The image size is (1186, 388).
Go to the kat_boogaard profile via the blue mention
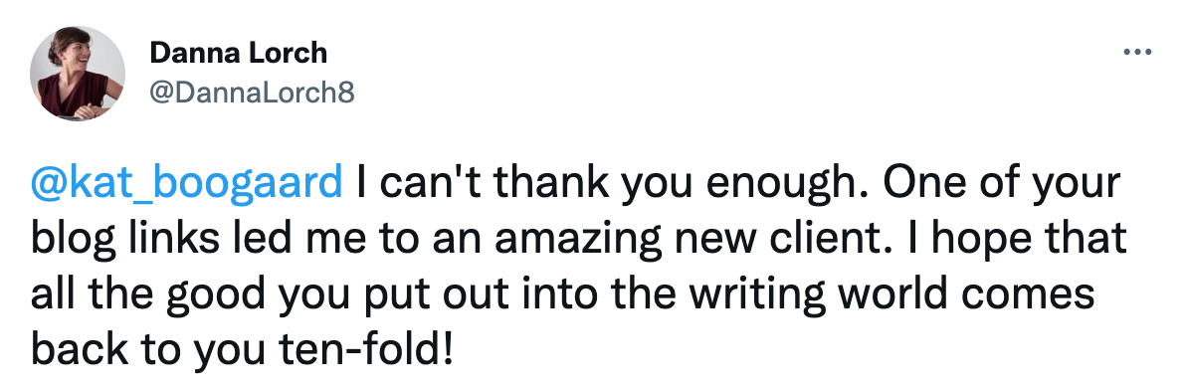[x=187, y=185]
